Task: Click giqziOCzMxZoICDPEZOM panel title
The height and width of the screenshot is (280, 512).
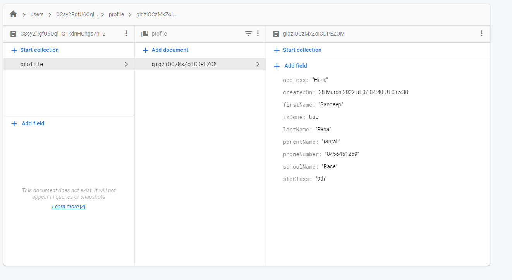Action: pos(314,34)
